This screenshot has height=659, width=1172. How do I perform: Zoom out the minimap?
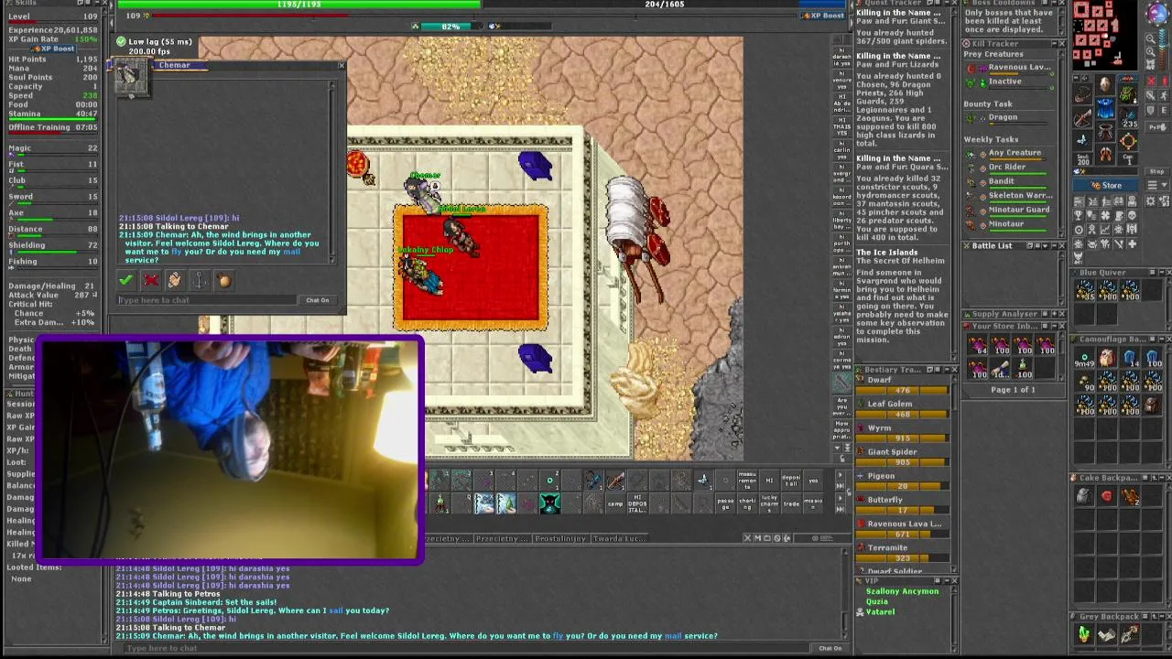[x=1150, y=38]
